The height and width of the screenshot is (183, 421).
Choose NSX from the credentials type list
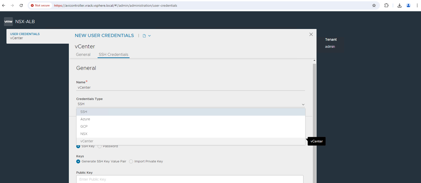(x=191, y=134)
